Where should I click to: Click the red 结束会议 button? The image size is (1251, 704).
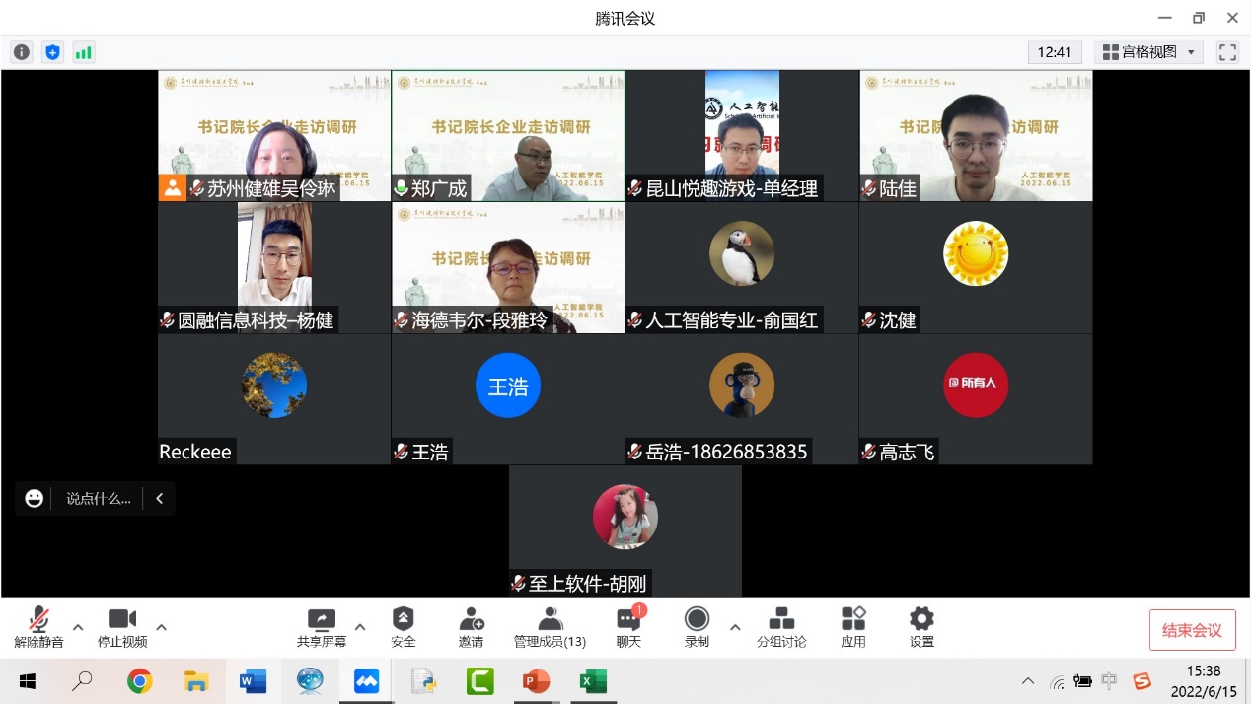(x=1192, y=630)
